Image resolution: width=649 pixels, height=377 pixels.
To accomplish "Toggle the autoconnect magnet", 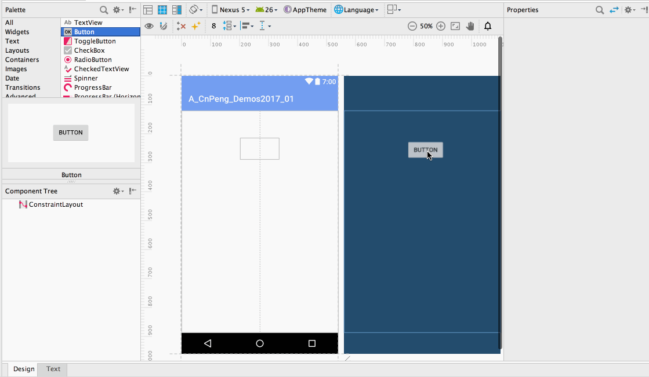I will 164,26.
